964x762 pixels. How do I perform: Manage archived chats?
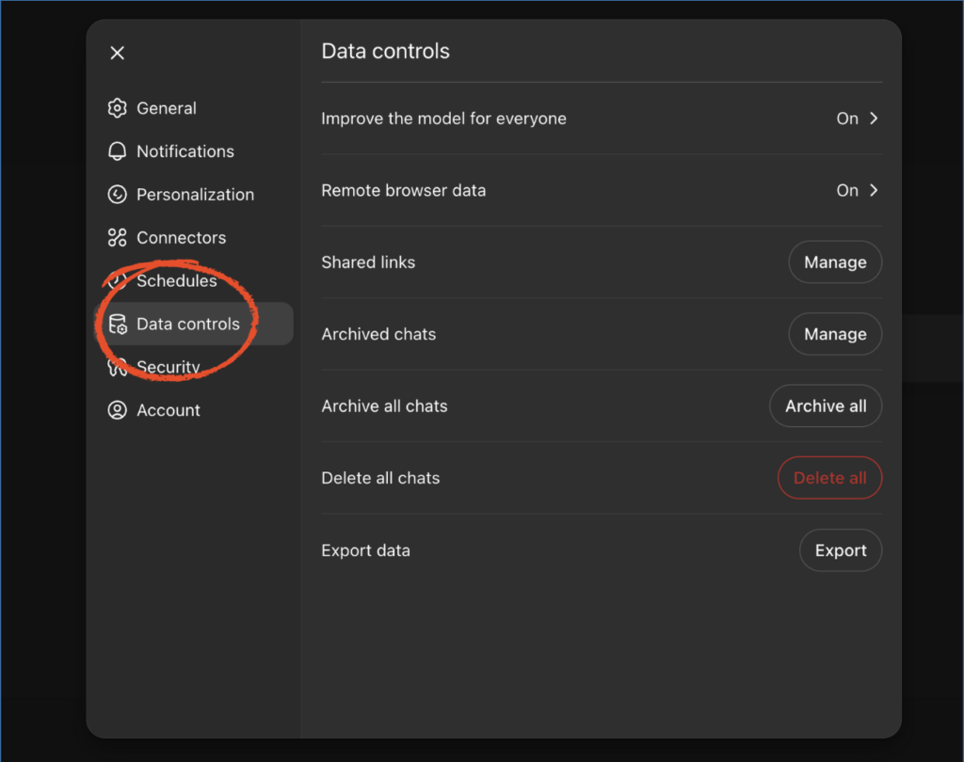click(x=834, y=334)
